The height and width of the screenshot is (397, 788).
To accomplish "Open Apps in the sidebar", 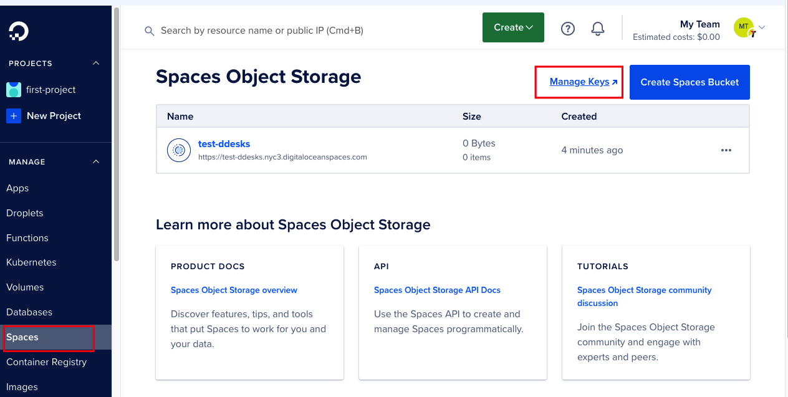I will tap(17, 188).
